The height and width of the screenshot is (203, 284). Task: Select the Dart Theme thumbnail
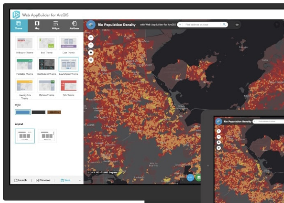[68, 43]
